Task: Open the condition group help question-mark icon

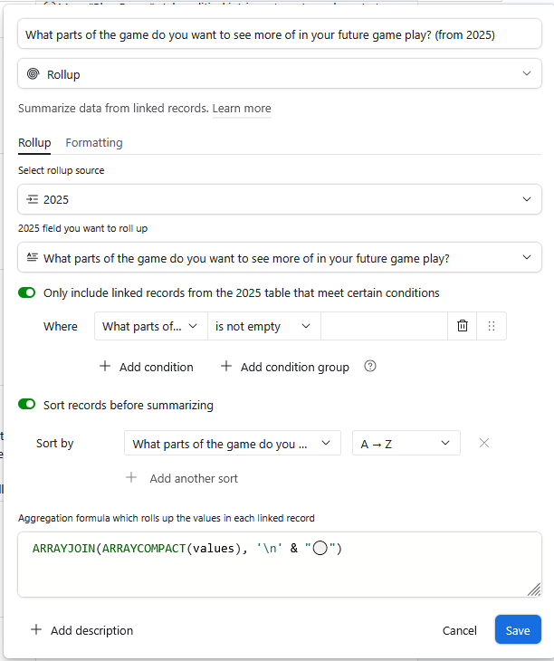Action: pos(370,366)
